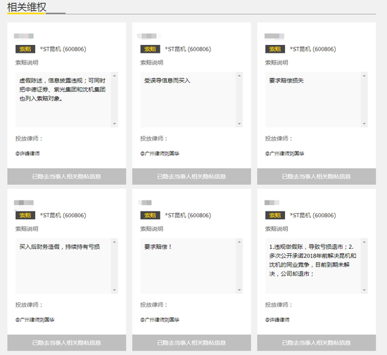Click the 索赔 tag on the 违规做假账 card
This screenshot has width=387, height=355.
(275, 215)
